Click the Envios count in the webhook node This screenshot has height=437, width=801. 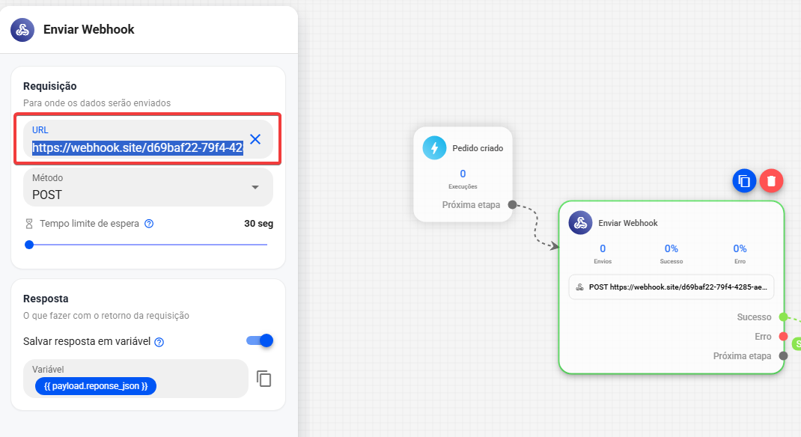click(603, 248)
